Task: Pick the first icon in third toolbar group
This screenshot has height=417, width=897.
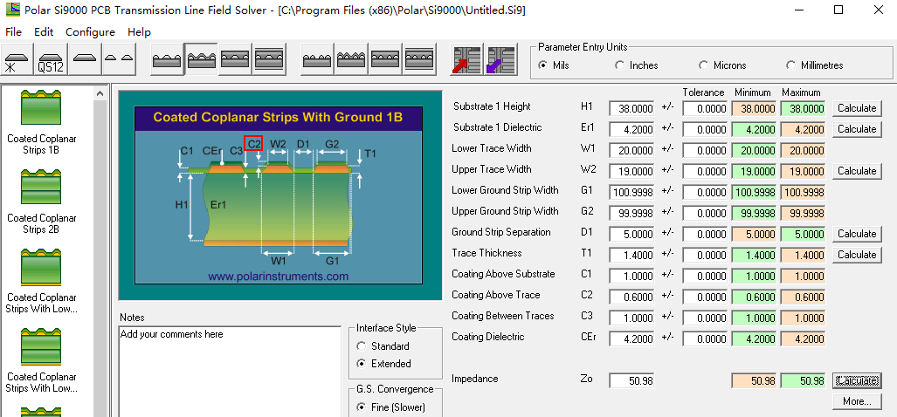Action: pyautogui.click(x=318, y=58)
